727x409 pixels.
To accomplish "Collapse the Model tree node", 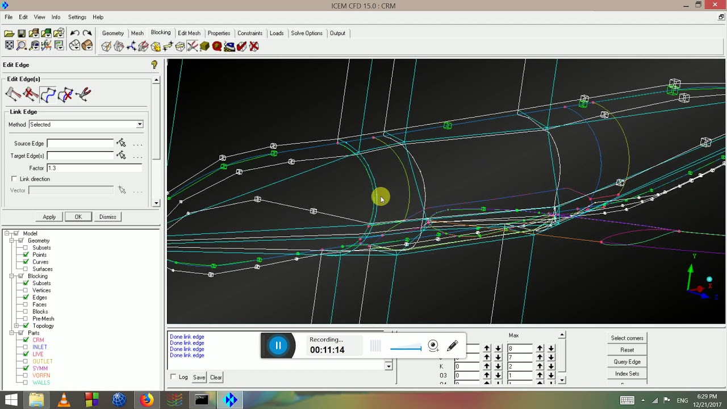I will point(6,233).
